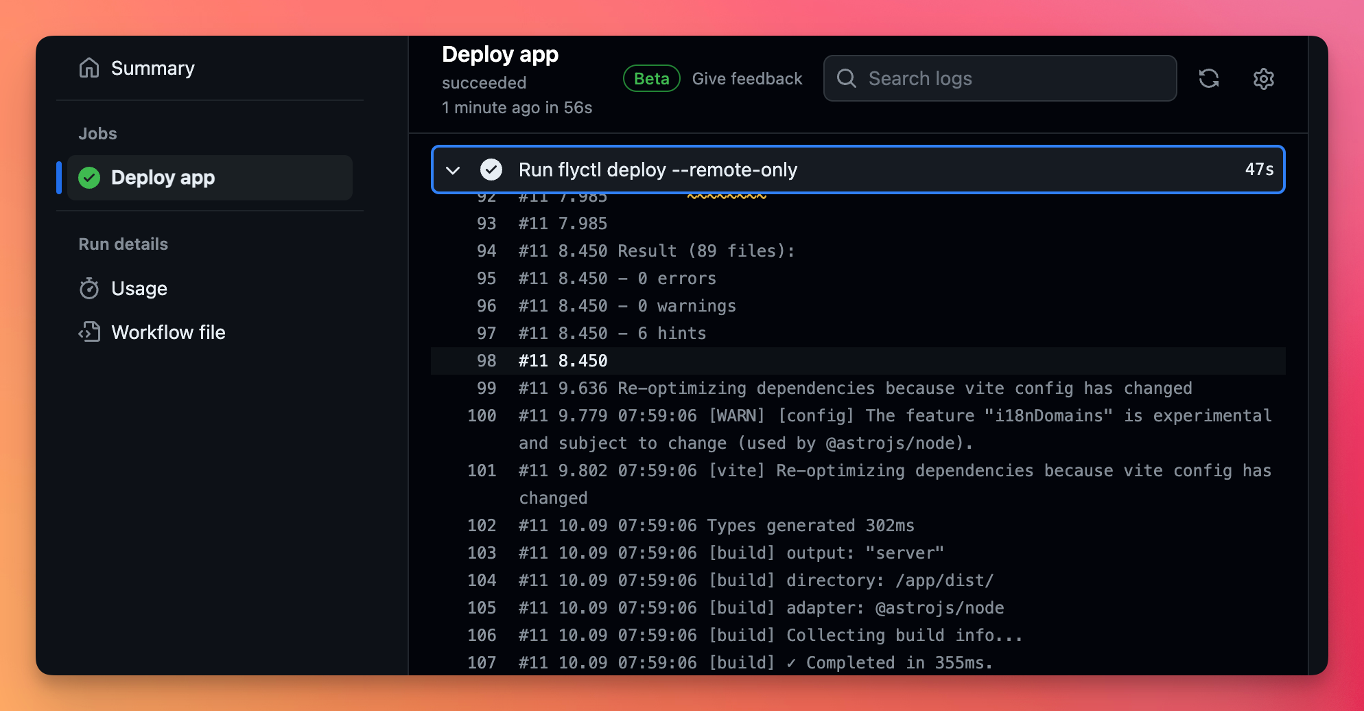Screen dimensions: 1364x711
Task: Select line number 107, Completed in 355ms
Action: pyautogui.click(x=482, y=663)
